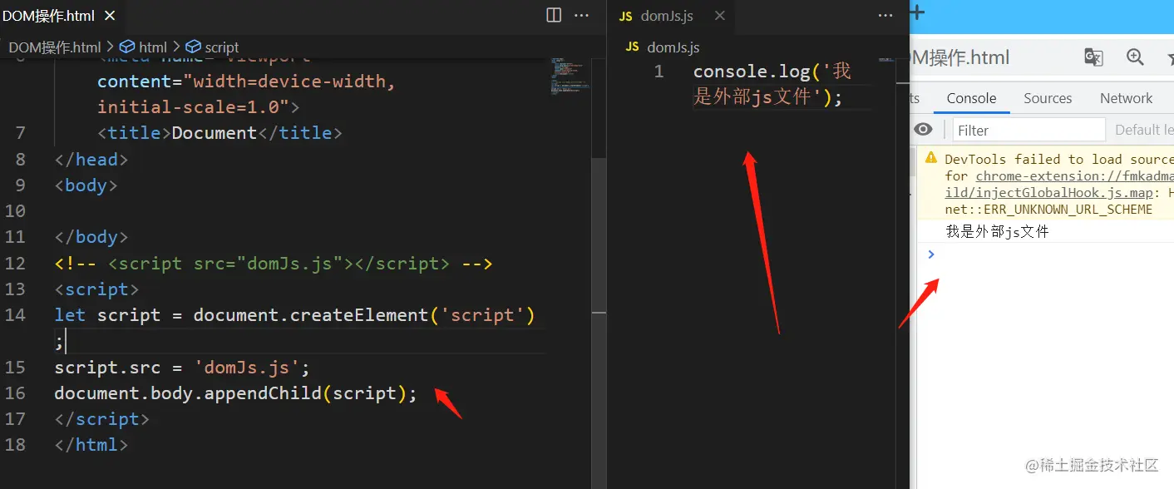
Task: Focus the console Filter input field
Action: [x=1028, y=130]
